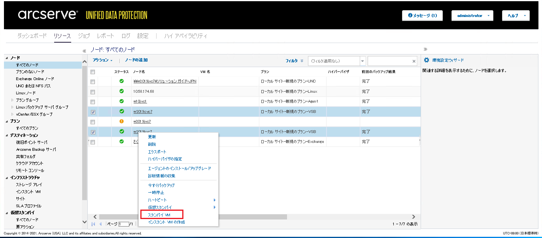542x238 pixels.
Task: Click the gear icon beside 環境設定ウィザード
Action: pos(427,60)
